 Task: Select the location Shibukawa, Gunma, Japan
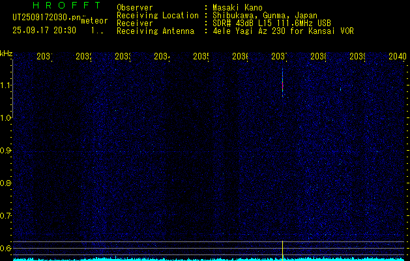point(265,16)
